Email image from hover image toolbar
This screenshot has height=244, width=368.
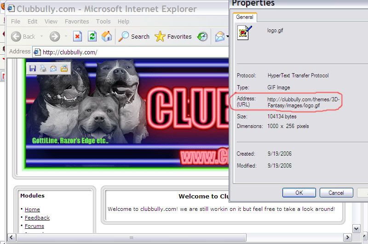click(53, 68)
